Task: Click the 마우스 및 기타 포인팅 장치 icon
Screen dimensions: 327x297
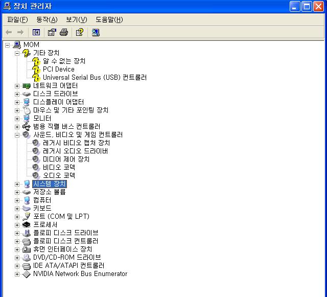Action: click(27, 110)
